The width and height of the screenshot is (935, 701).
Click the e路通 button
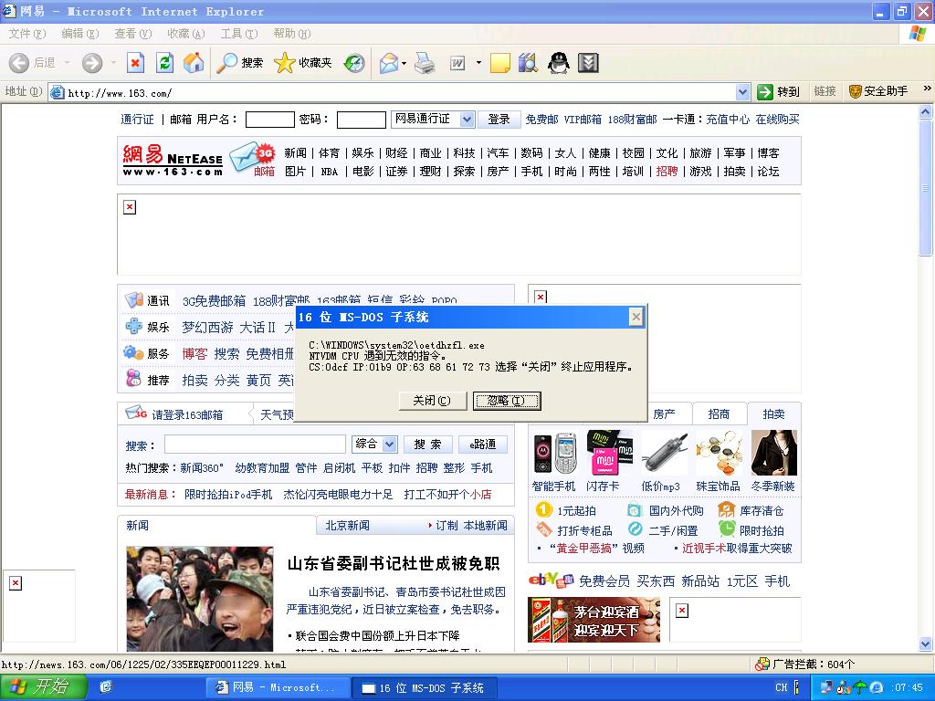pos(483,445)
